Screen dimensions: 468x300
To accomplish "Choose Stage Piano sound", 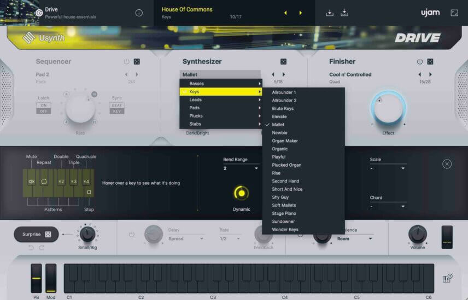I will coord(303,213).
